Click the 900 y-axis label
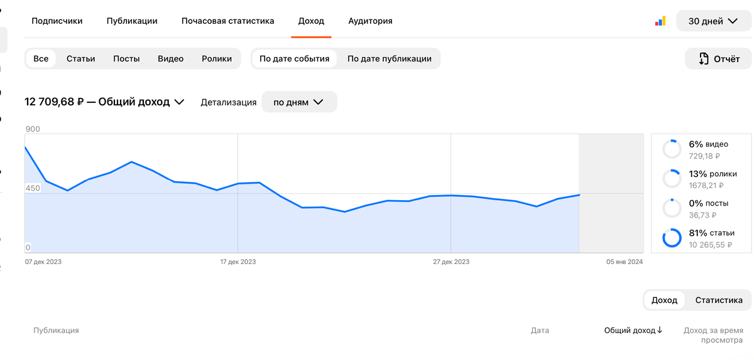The width and height of the screenshot is (754, 360). (33, 129)
